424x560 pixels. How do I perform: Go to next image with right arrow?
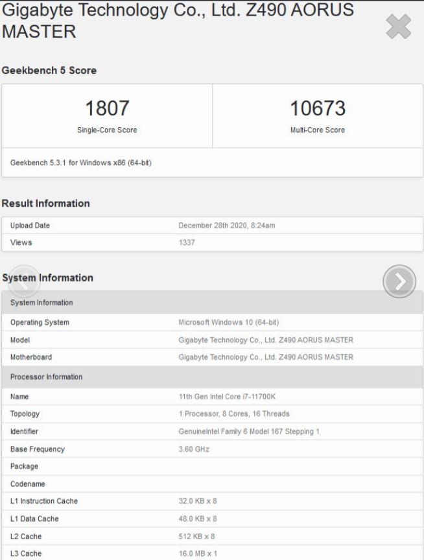tap(399, 281)
